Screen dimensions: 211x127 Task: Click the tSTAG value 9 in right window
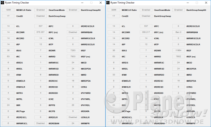click(179, 87)
